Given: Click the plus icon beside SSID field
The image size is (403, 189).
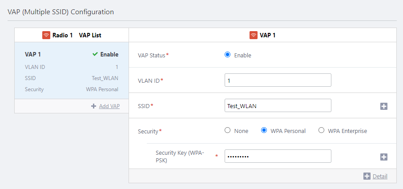Looking at the screenshot, I should pyautogui.click(x=384, y=106).
